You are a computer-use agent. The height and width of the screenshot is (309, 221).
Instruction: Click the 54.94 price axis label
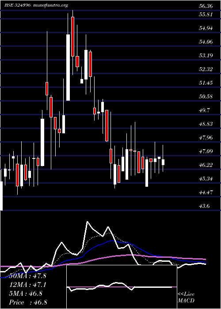[206, 28]
